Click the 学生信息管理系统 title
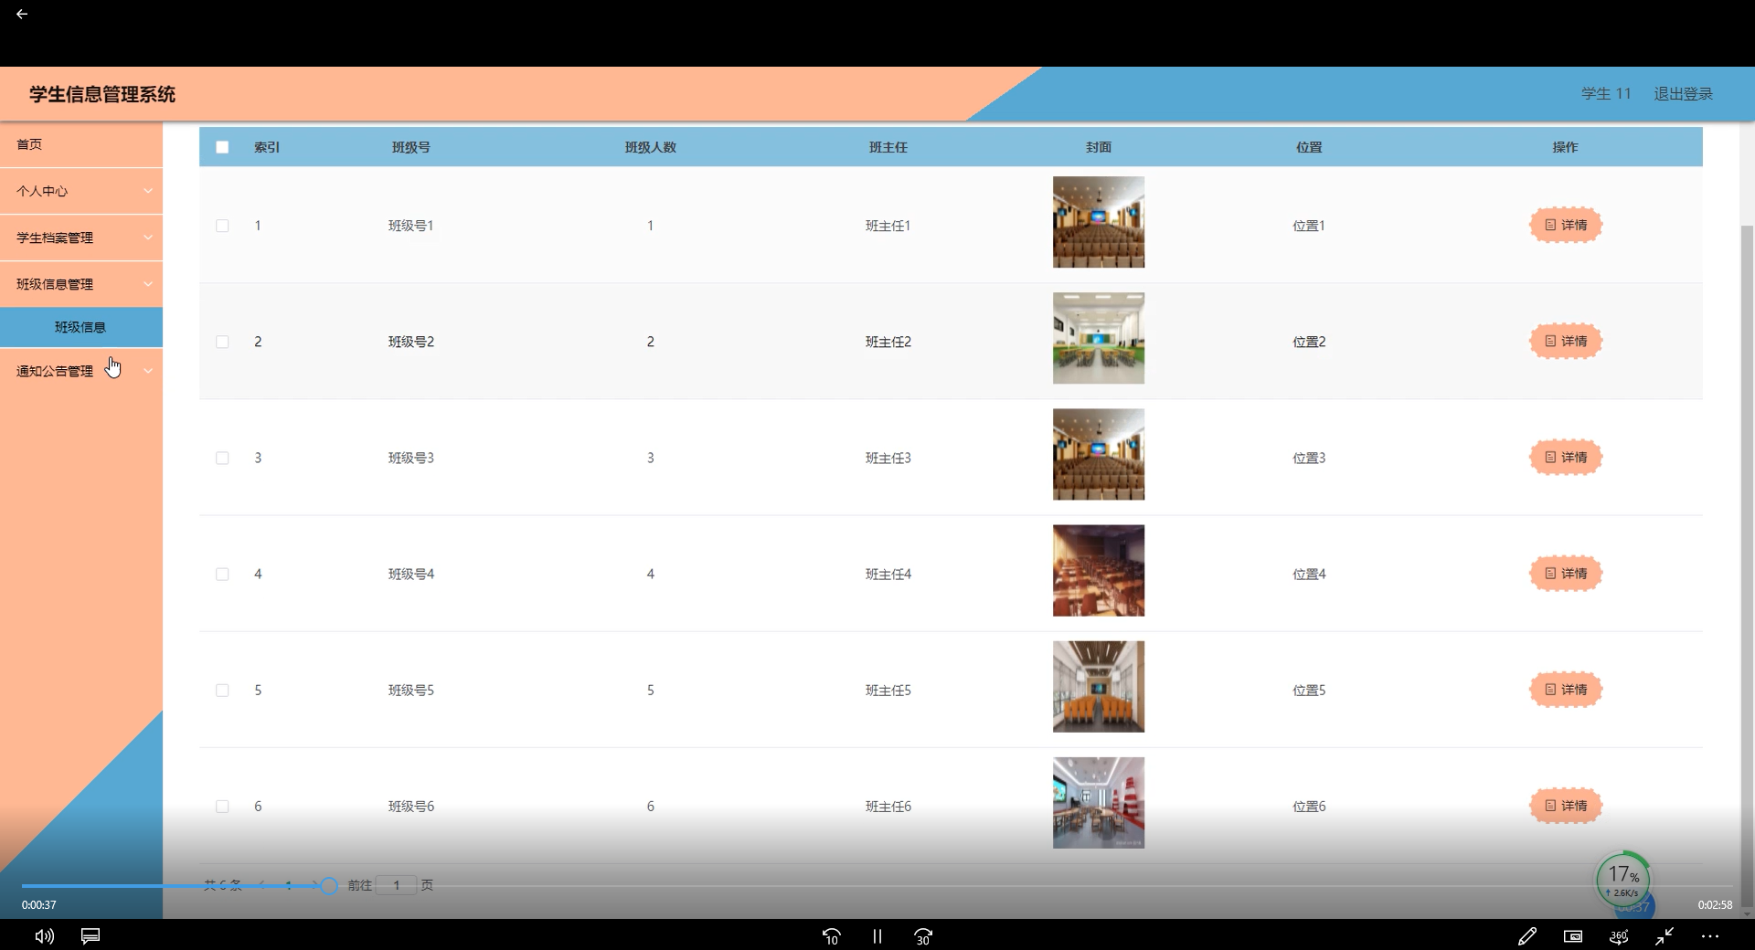 (x=102, y=94)
